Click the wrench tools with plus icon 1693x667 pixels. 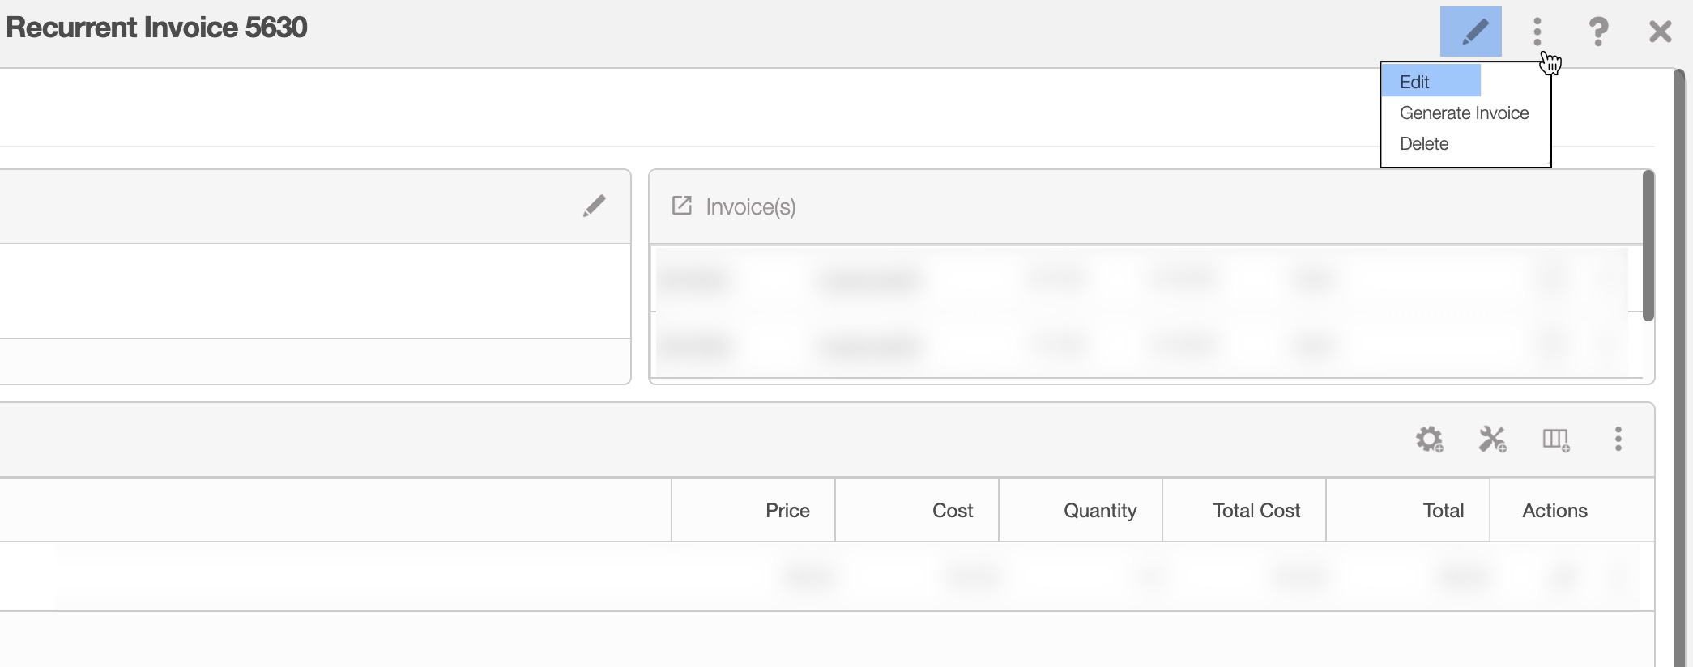point(1492,440)
